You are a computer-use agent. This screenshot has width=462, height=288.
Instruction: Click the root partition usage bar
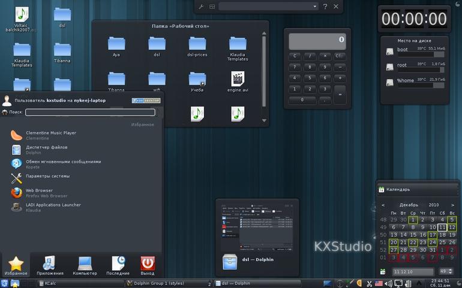pos(421,69)
